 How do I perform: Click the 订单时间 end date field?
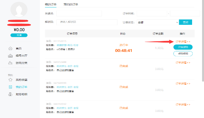[x=185, y=14]
